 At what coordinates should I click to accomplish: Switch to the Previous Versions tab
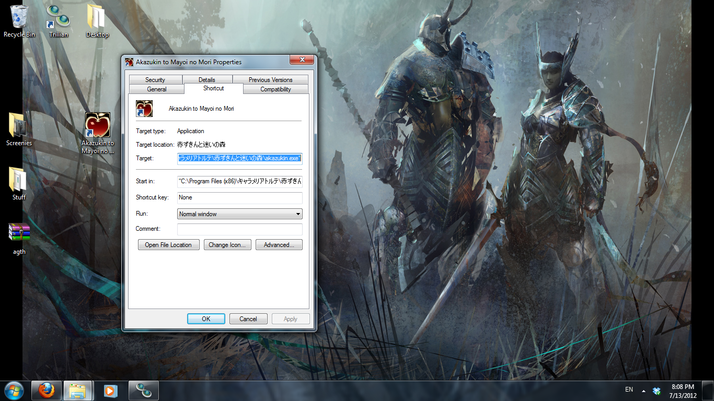pyautogui.click(x=270, y=79)
